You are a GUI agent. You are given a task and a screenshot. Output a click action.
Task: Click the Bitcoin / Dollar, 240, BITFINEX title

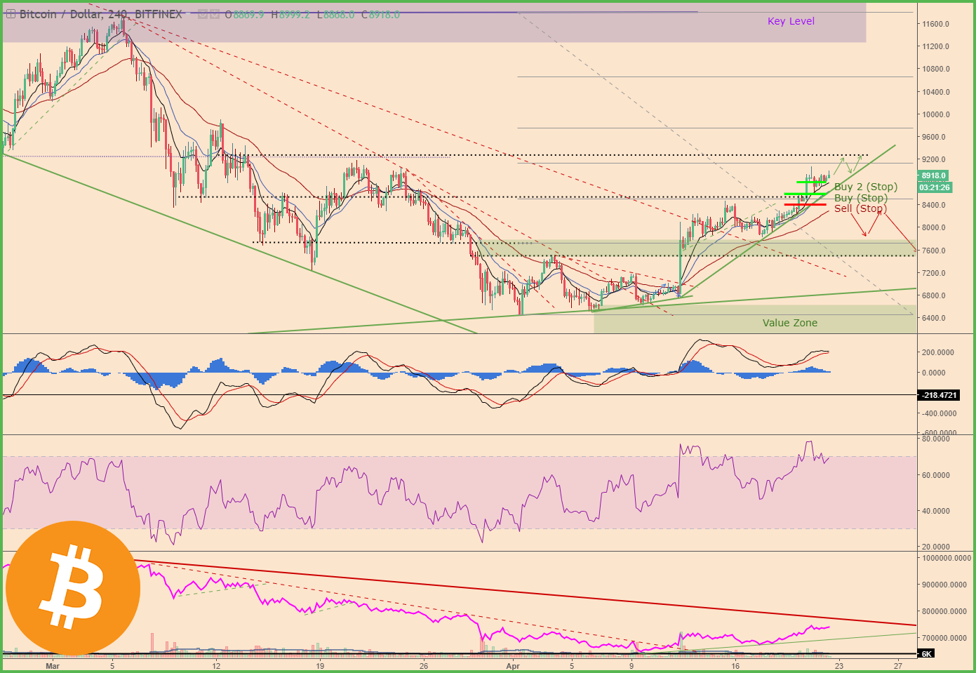tap(100, 15)
